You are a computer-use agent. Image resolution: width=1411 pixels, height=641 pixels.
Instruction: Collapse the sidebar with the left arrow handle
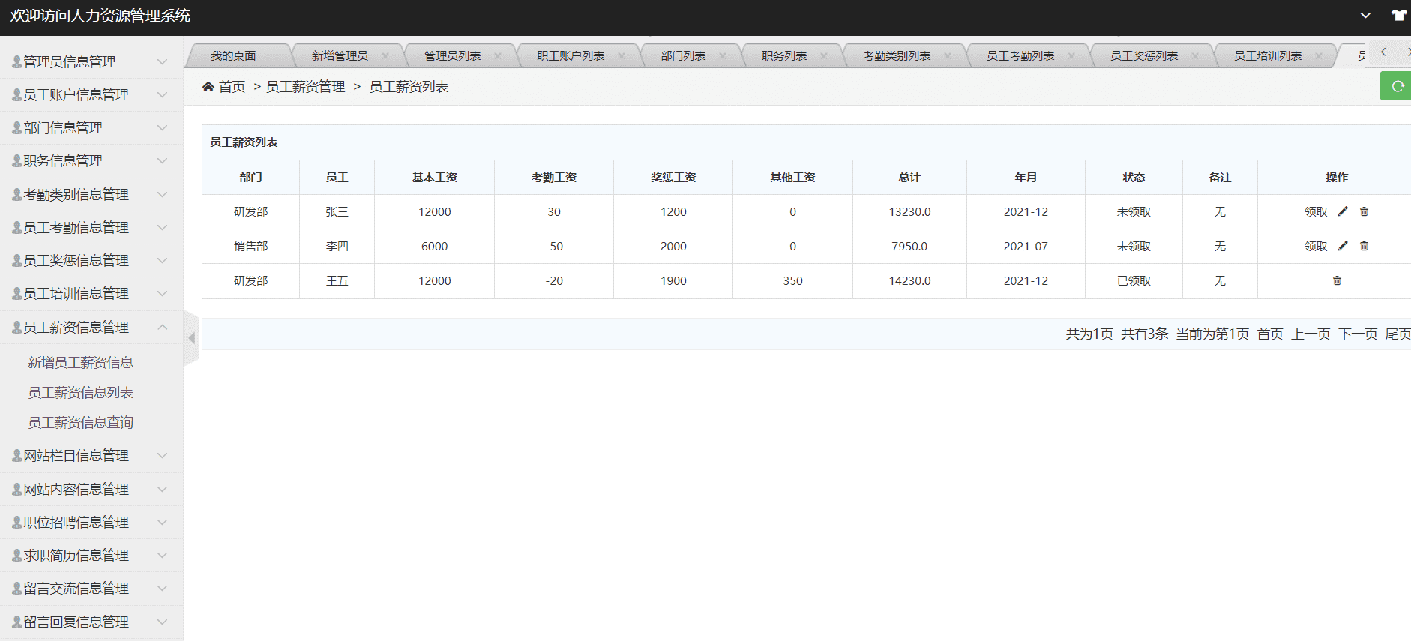[191, 338]
